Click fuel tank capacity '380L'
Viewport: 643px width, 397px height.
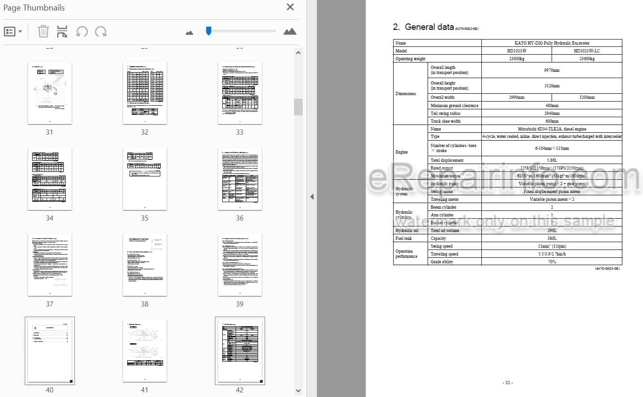552,238
